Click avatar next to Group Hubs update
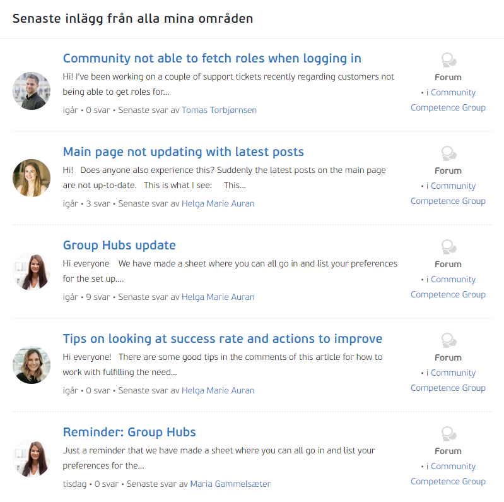This screenshot has height=502, width=504. (x=32, y=272)
